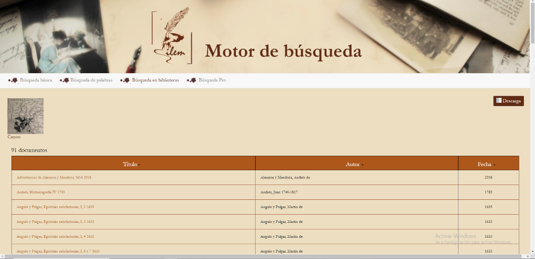This screenshot has width=535, height=259.
Task: Go to Búsqueda de palabras
Action: click(x=91, y=80)
